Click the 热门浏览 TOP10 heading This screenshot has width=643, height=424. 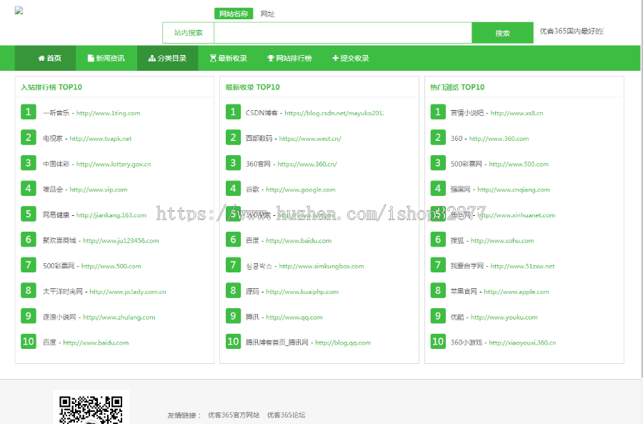[457, 87]
